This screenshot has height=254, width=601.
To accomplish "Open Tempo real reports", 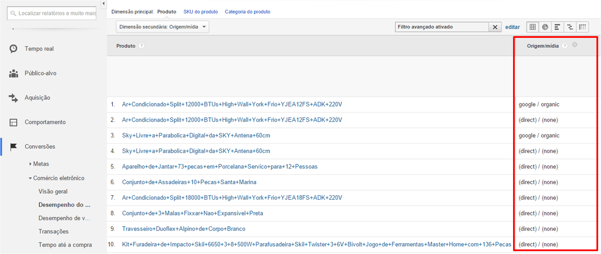I will [x=39, y=49].
